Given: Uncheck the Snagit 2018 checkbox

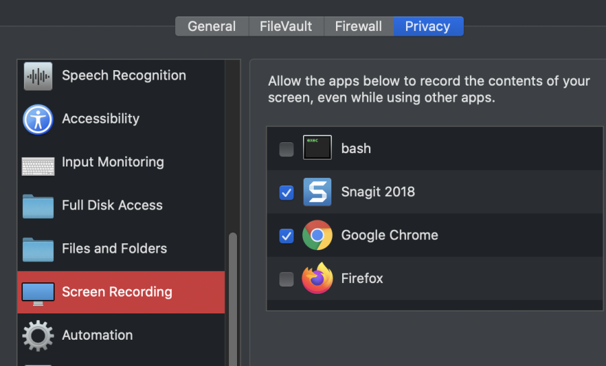Looking at the screenshot, I should [287, 193].
